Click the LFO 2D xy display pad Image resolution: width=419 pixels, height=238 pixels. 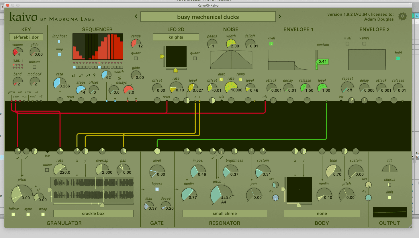176,57
